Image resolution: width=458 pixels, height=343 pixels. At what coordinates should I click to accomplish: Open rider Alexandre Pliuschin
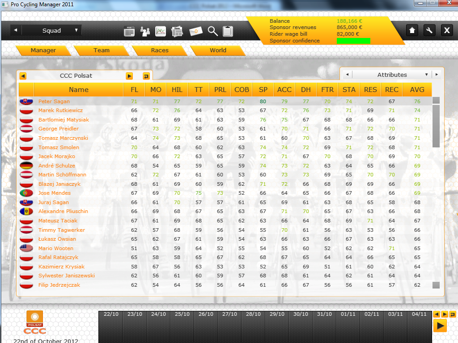[x=63, y=211]
